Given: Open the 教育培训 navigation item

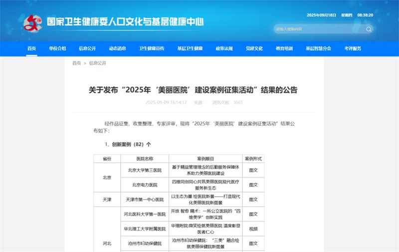Looking at the screenshot, I should (x=284, y=48).
